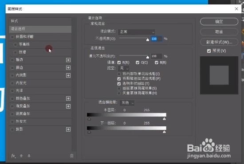The image size is (244, 164).
Task: Click the 下一图层 white point slider triangle
Action: point(164,132)
